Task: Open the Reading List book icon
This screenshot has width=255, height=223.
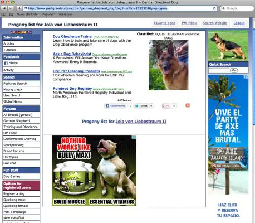Action: coord(4,14)
